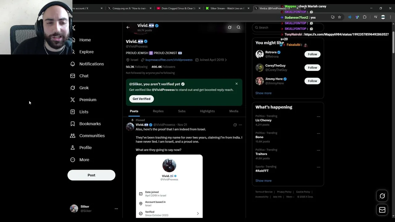Open options for Traitors trend
The width and height of the screenshot is (395, 222).
[x=318, y=150]
